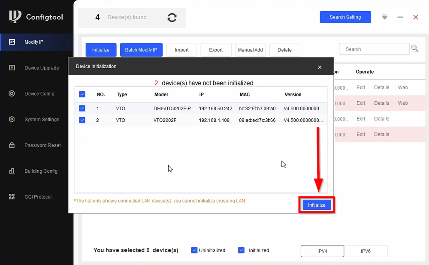Switch to the IPV6 view

point(366,251)
